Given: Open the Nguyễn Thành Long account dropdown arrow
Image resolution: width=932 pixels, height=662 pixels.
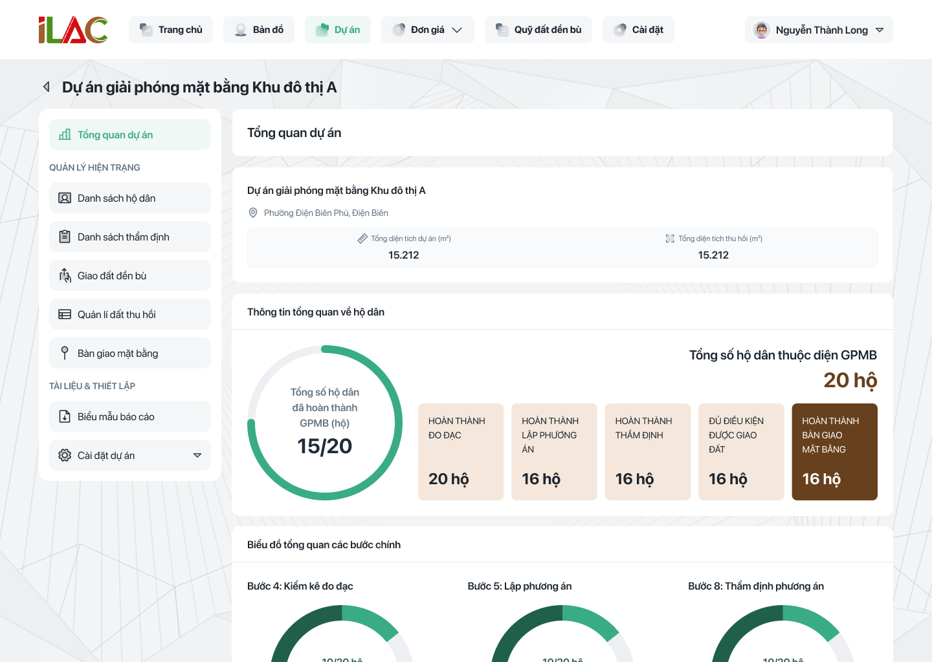Looking at the screenshot, I should click(880, 30).
